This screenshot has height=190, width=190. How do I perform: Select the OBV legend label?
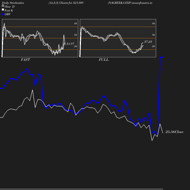pos(8,14)
